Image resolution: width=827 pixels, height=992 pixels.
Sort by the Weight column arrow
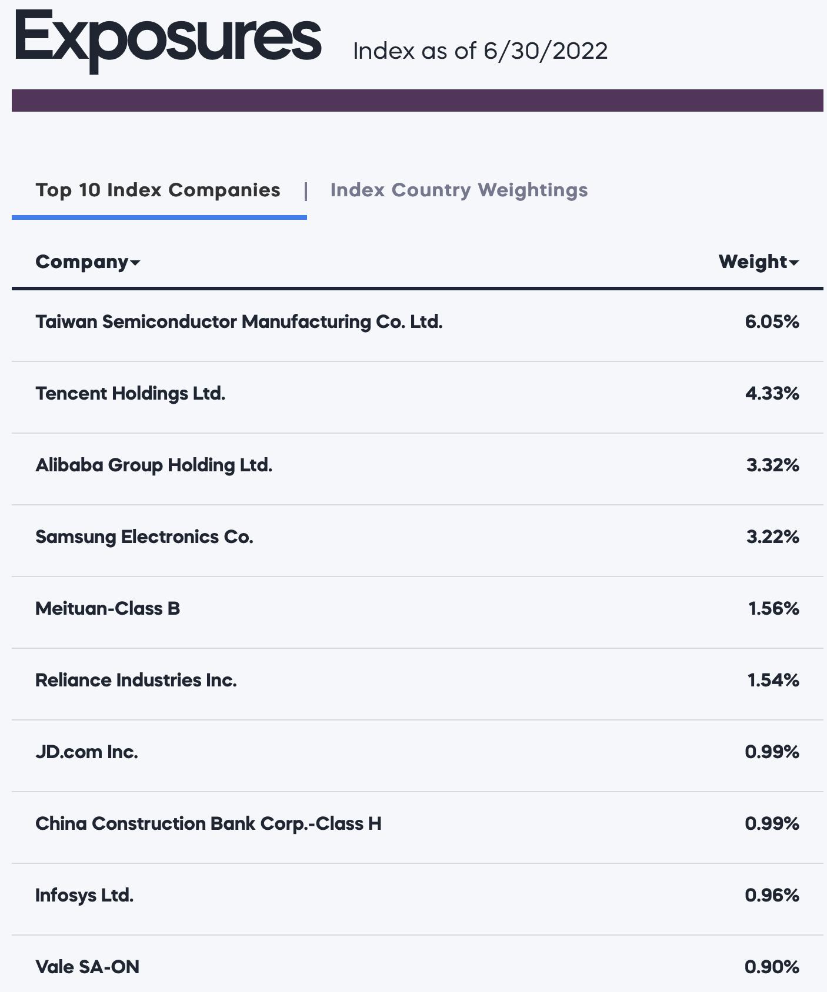pyautogui.click(x=794, y=263)
